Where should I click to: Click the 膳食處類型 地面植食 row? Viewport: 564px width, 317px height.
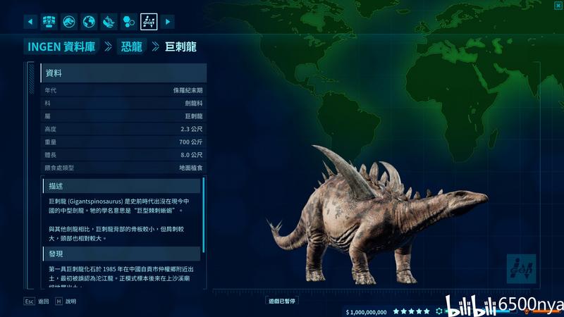tap(123, 168)
